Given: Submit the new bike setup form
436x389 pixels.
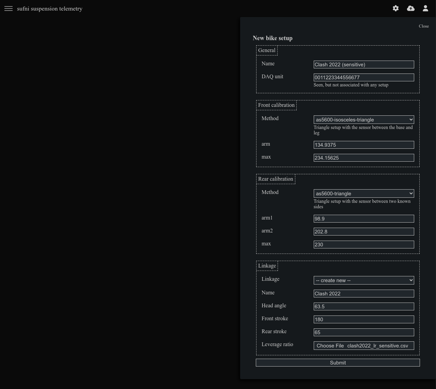Looking at the screenshot, I should pyautogui.click(x=338, y=363).
